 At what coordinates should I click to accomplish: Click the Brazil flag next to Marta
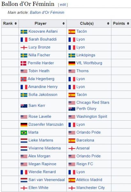pos(24,132)
